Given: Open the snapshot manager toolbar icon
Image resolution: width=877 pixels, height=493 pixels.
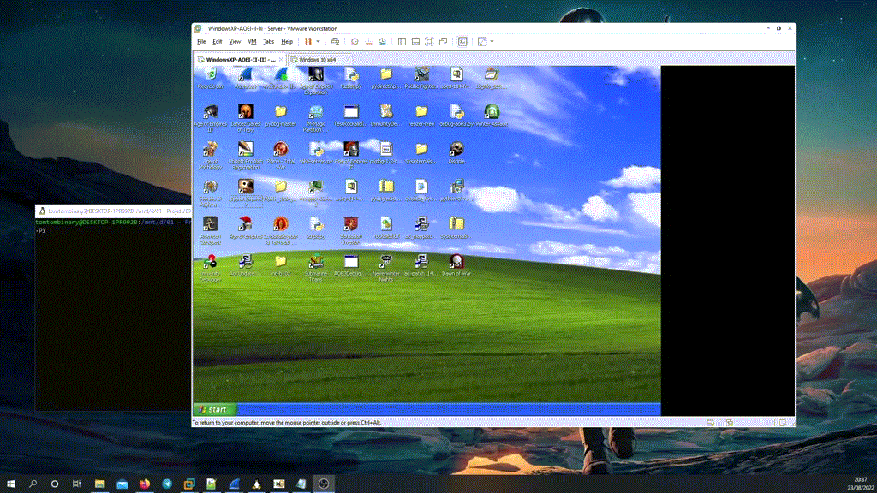Looking at the screenshot, I should click(382, 41).
